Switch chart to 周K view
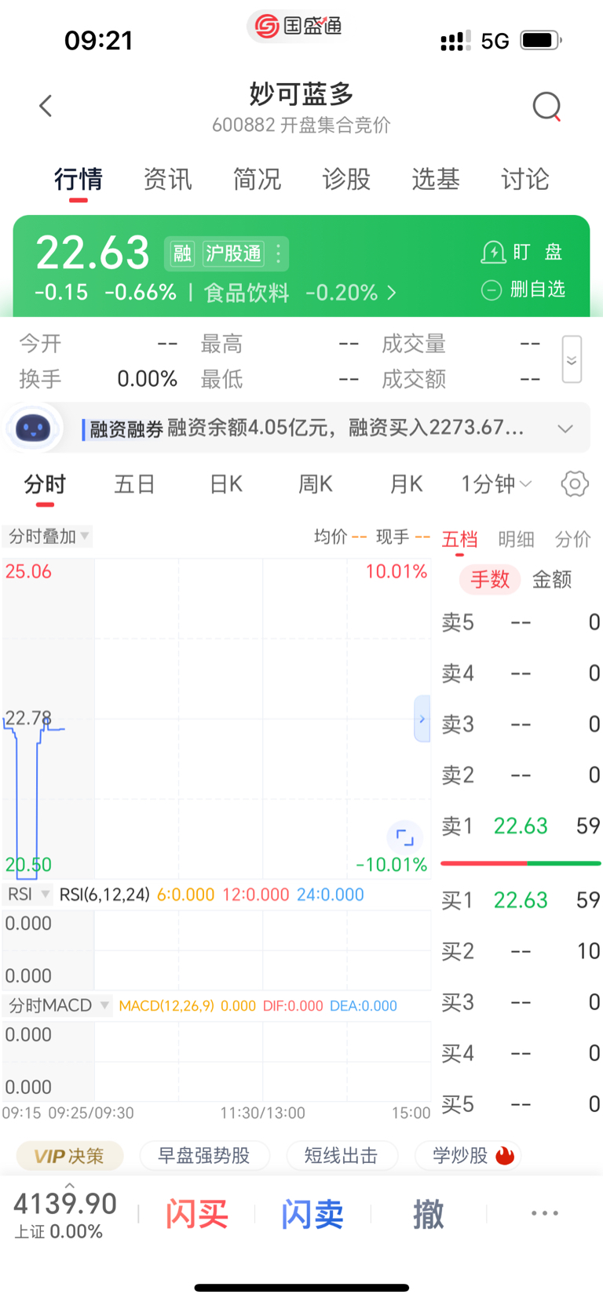This screenshot has width=603, height=1305. click(316, 484)
